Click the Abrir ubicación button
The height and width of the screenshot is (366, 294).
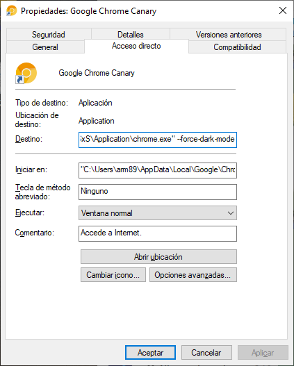coord(158,257)
